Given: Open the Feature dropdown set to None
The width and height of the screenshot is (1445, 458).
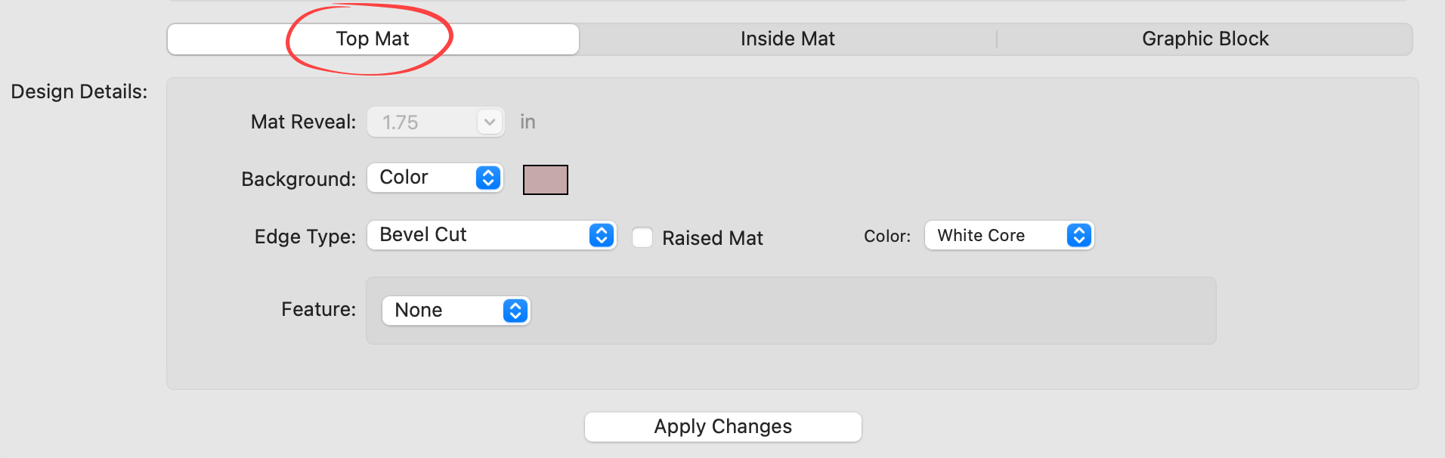Looking at the screenshot, I should (442, 311).
